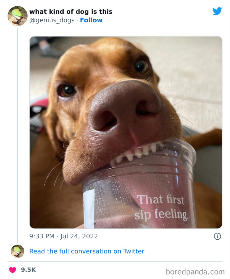The image size is (230, 279).
Task: Open "Read the full conversation on Twitter"
Action: (87, 251)
